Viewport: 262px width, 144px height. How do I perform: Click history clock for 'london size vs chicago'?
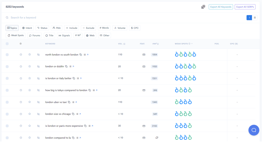coord(21,114)
